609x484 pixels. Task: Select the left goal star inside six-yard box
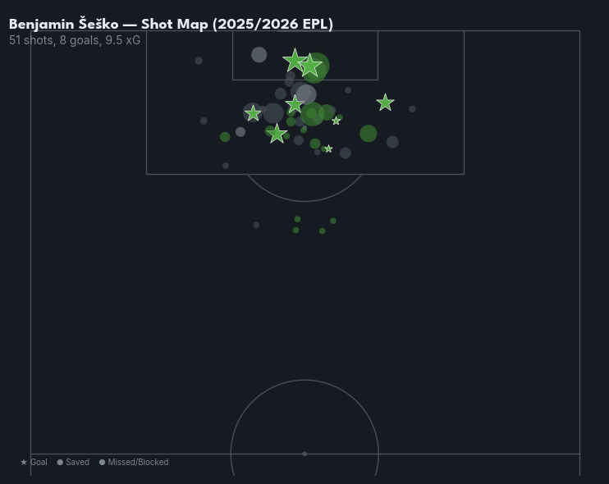[x=294, y=60]
